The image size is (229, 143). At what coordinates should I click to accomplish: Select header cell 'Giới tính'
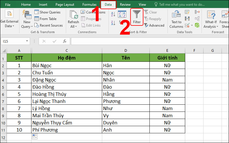167,58
